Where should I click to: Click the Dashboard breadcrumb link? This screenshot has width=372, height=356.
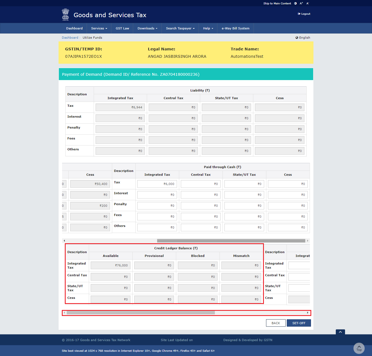[70, 38]
